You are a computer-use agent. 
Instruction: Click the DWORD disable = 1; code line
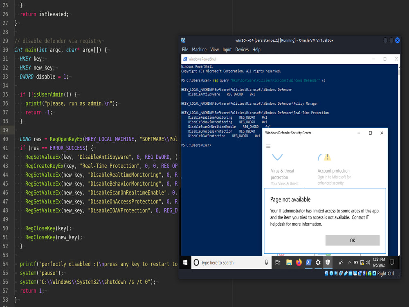click(x=44, y=77)
